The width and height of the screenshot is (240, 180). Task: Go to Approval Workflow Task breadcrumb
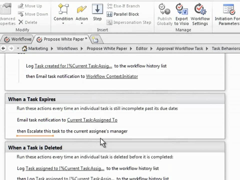pos(180,48)
